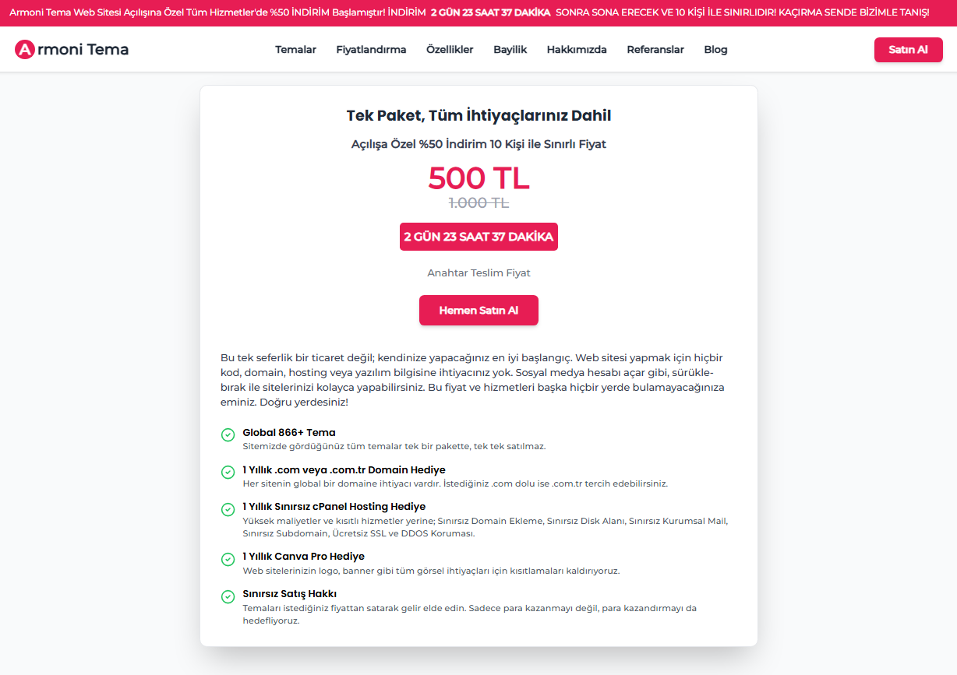
Task: Click the 500 TL discounted price
Action: (x=478, y=178)
